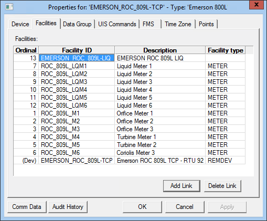Click the (Dev) ordinal cell
The height and width of the screenshot is (221, 267).
[26, 161]
